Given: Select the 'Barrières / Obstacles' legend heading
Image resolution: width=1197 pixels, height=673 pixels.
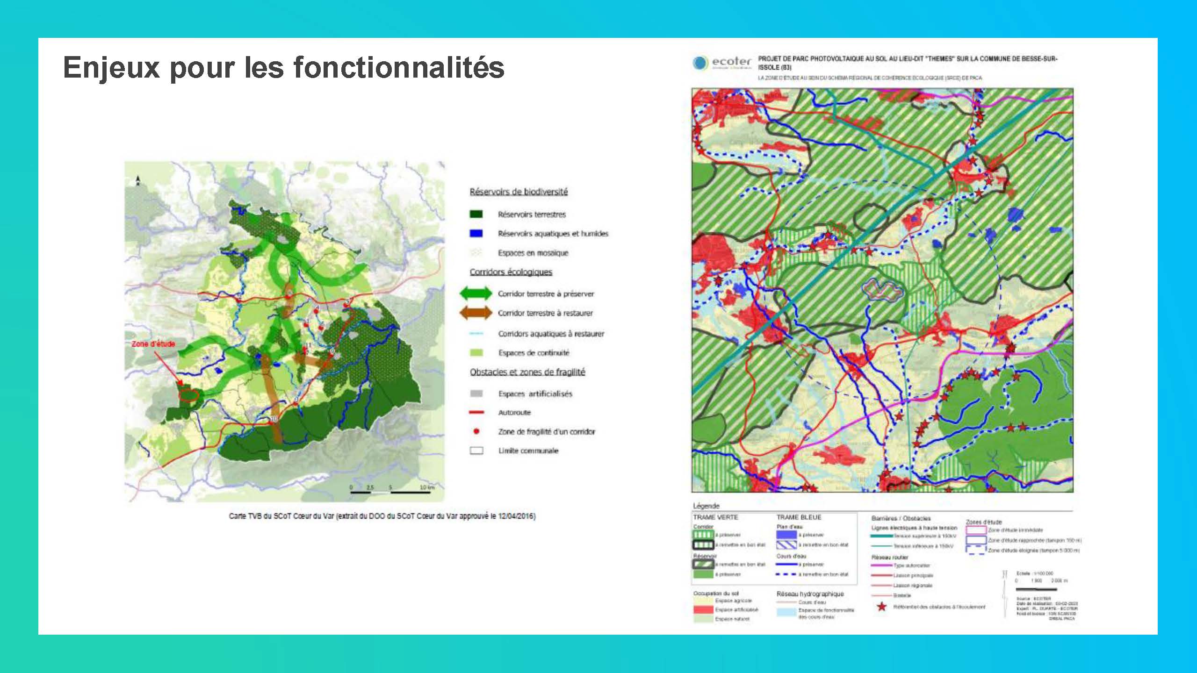Looking at the screenshot, I should tap(901, 518).
